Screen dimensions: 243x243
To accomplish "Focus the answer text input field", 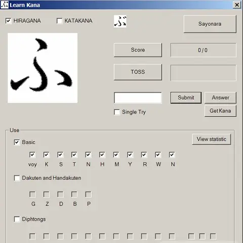I will pos(138,98).
